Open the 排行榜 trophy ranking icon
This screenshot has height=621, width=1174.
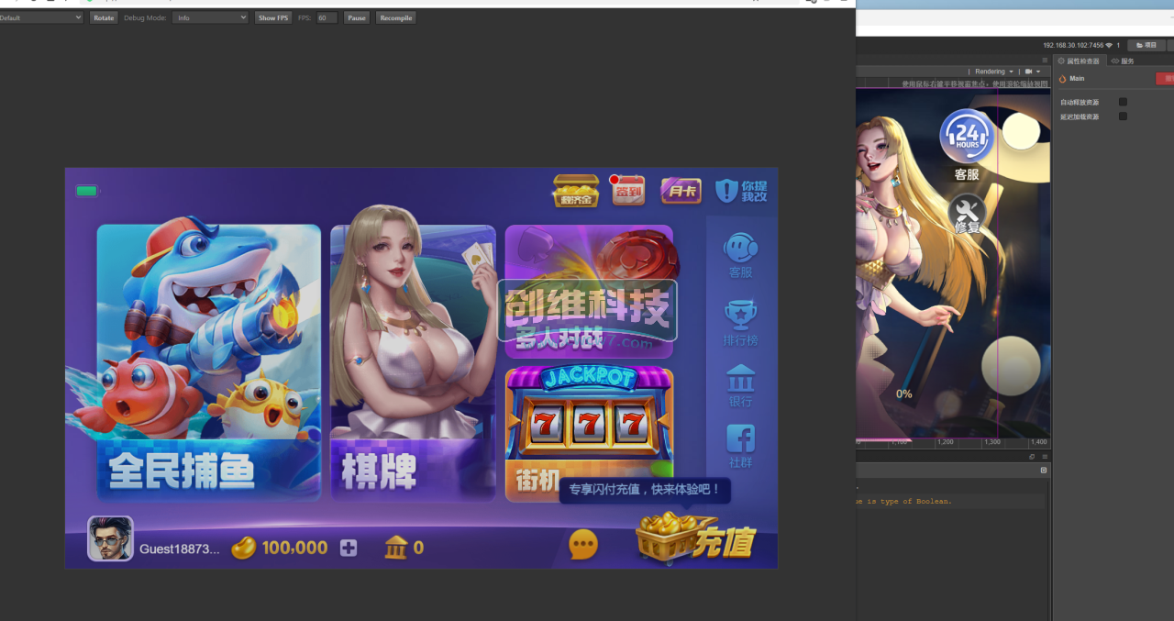point(741,324)
